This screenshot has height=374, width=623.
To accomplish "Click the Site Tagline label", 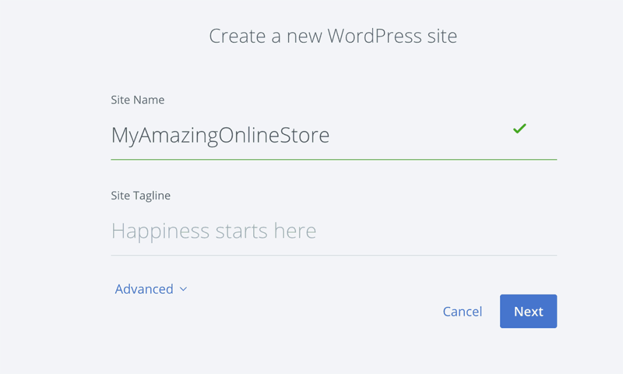I will pos(141,196).
